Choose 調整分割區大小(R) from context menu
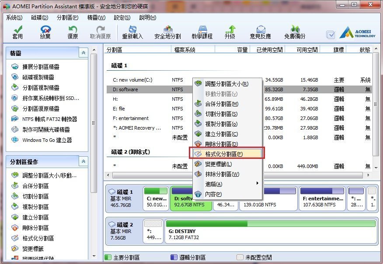The height and width of the screenshot is (264, 383). pyautogui.click(x=227, y=84)
